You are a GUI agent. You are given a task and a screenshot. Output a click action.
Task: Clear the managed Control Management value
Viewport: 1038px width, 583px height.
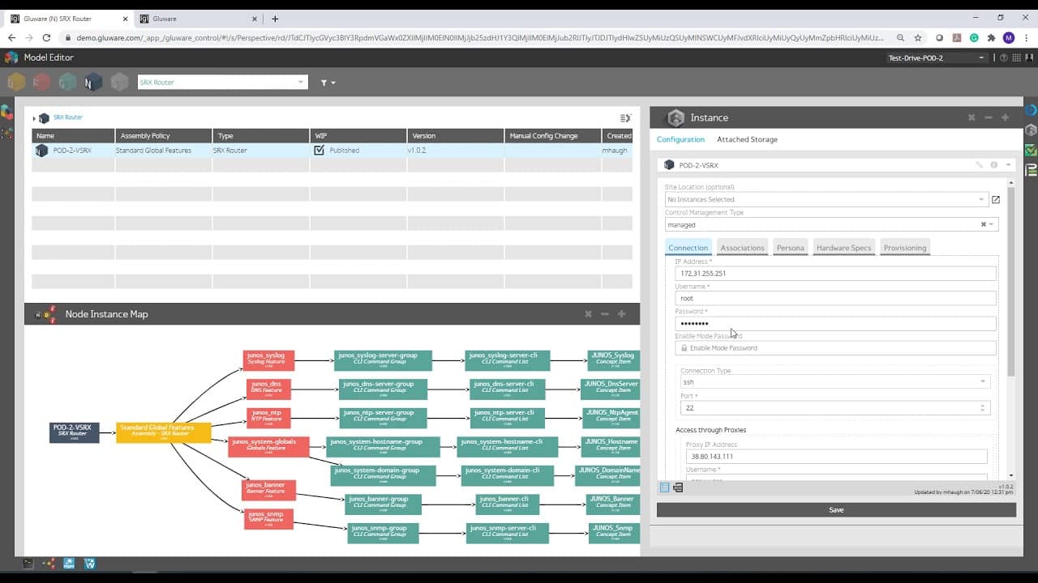click(983, 225)
